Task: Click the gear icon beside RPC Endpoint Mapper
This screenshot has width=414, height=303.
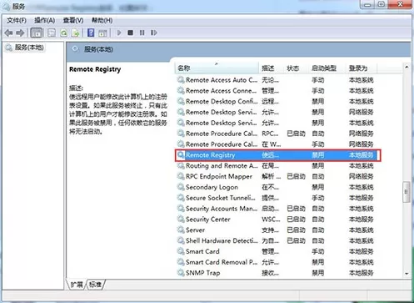Action: point(181,176)
